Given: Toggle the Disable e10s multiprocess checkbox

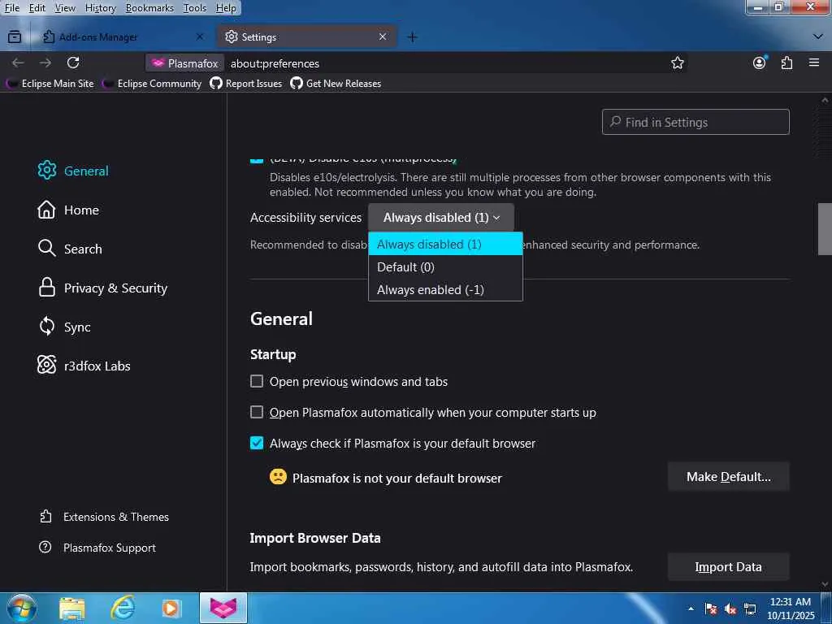Looking at the screenshot, I should coord(257,159).
